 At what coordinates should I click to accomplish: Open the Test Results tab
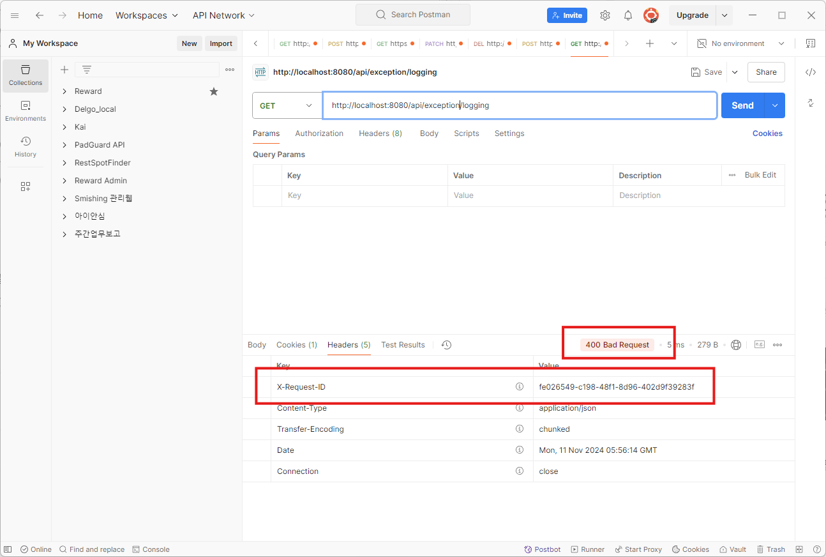pos(403,345)
